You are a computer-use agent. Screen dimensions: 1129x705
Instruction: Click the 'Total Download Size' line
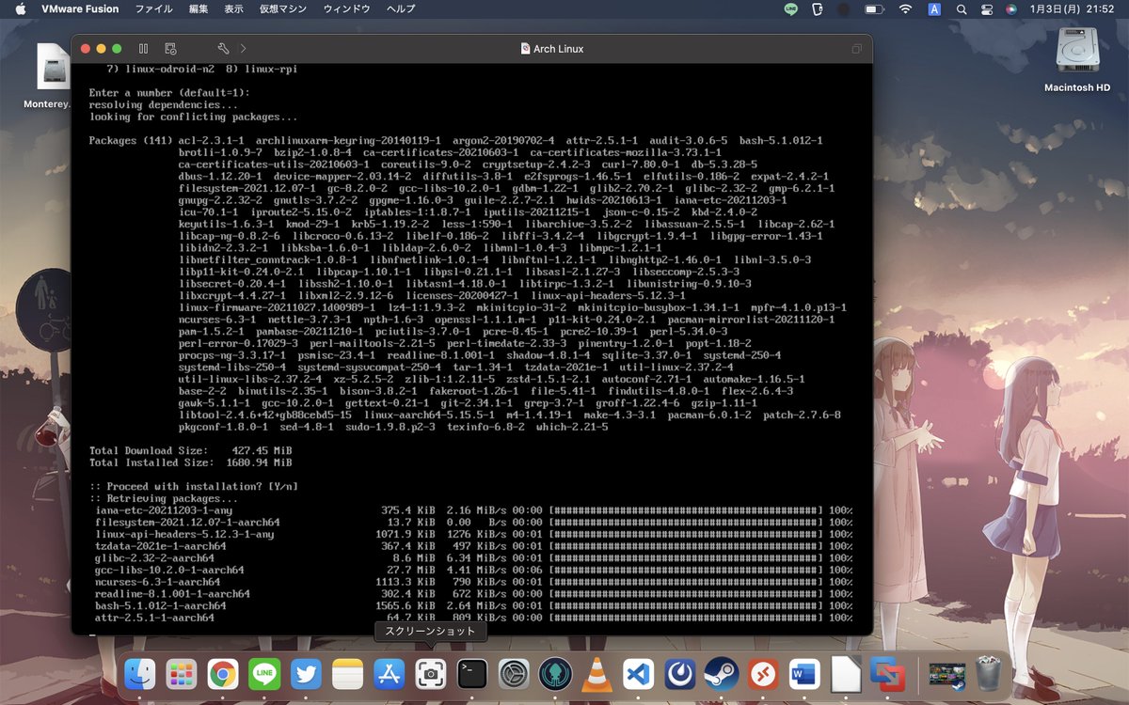[190, 450]
